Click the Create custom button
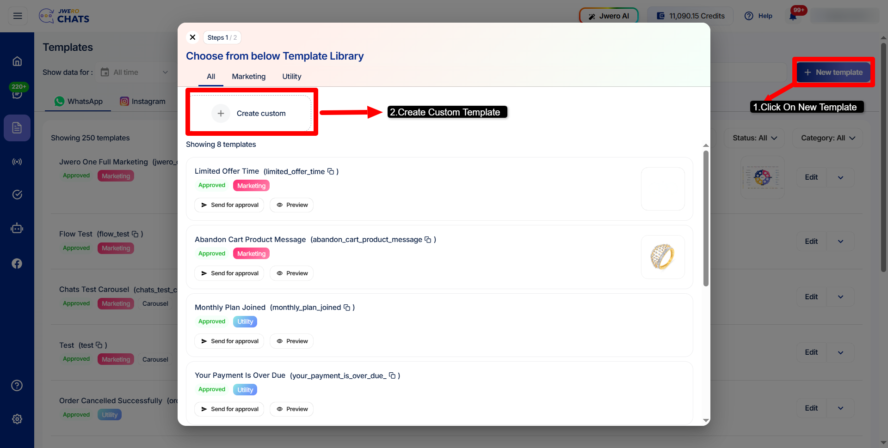Screen dimensions: 888x448 click(251, 113)
